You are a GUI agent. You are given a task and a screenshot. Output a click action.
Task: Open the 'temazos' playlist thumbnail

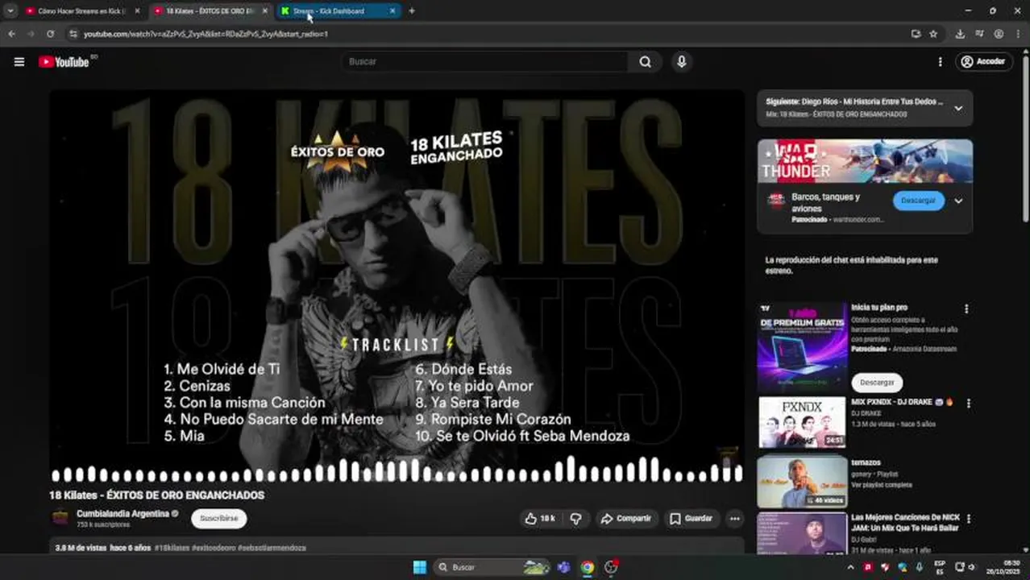(802, 483)
